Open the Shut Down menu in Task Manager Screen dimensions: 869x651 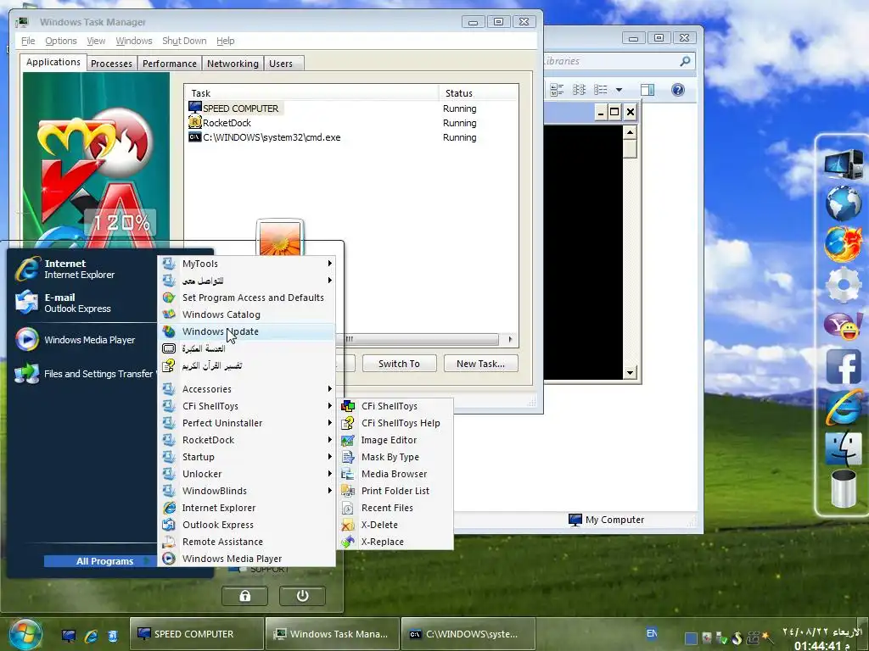coord(184,41)
